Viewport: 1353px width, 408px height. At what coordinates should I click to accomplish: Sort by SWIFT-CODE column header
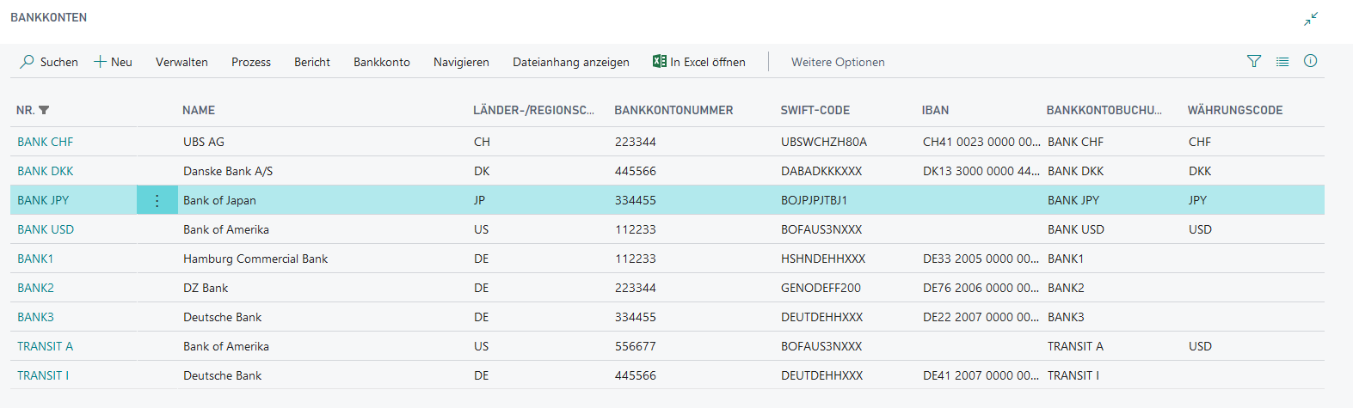(815, 110)
